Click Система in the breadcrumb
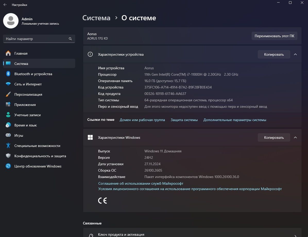Screen dimensions: 308x237 tap(96, 18)
